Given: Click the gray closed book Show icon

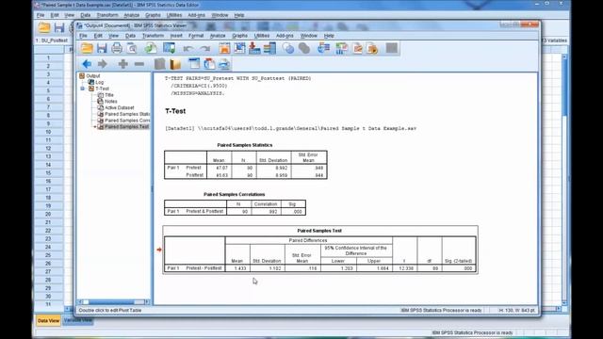Looking at the screenshot, I should coord(159,64).
